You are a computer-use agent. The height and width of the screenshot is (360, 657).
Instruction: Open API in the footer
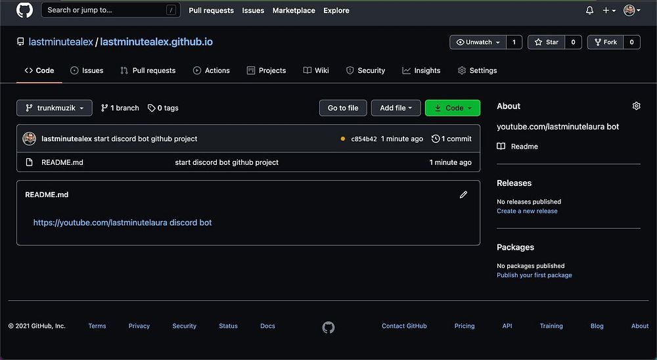point(507,326)
